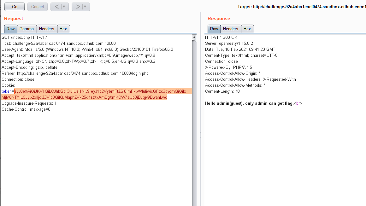Select the Raw tab of the Request
366x206 pixels.
click(10, 29)
